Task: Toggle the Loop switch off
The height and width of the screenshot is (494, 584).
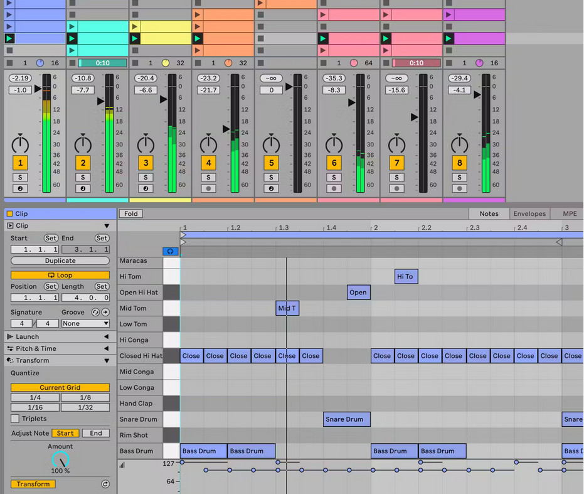Action: [60, 275]
